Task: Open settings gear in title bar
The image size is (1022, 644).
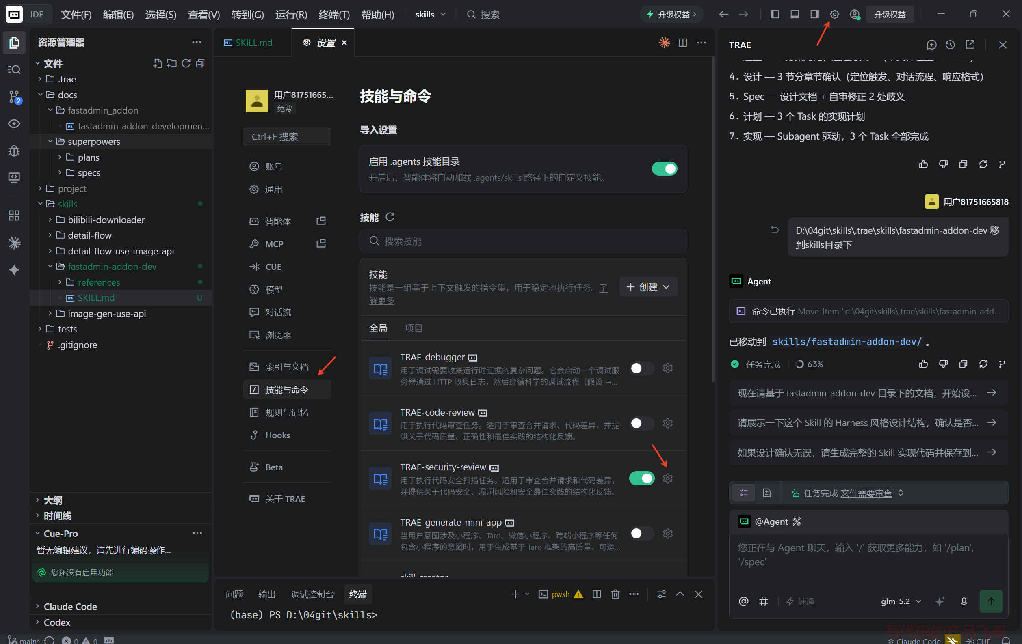Action: (x=834, y=15)
